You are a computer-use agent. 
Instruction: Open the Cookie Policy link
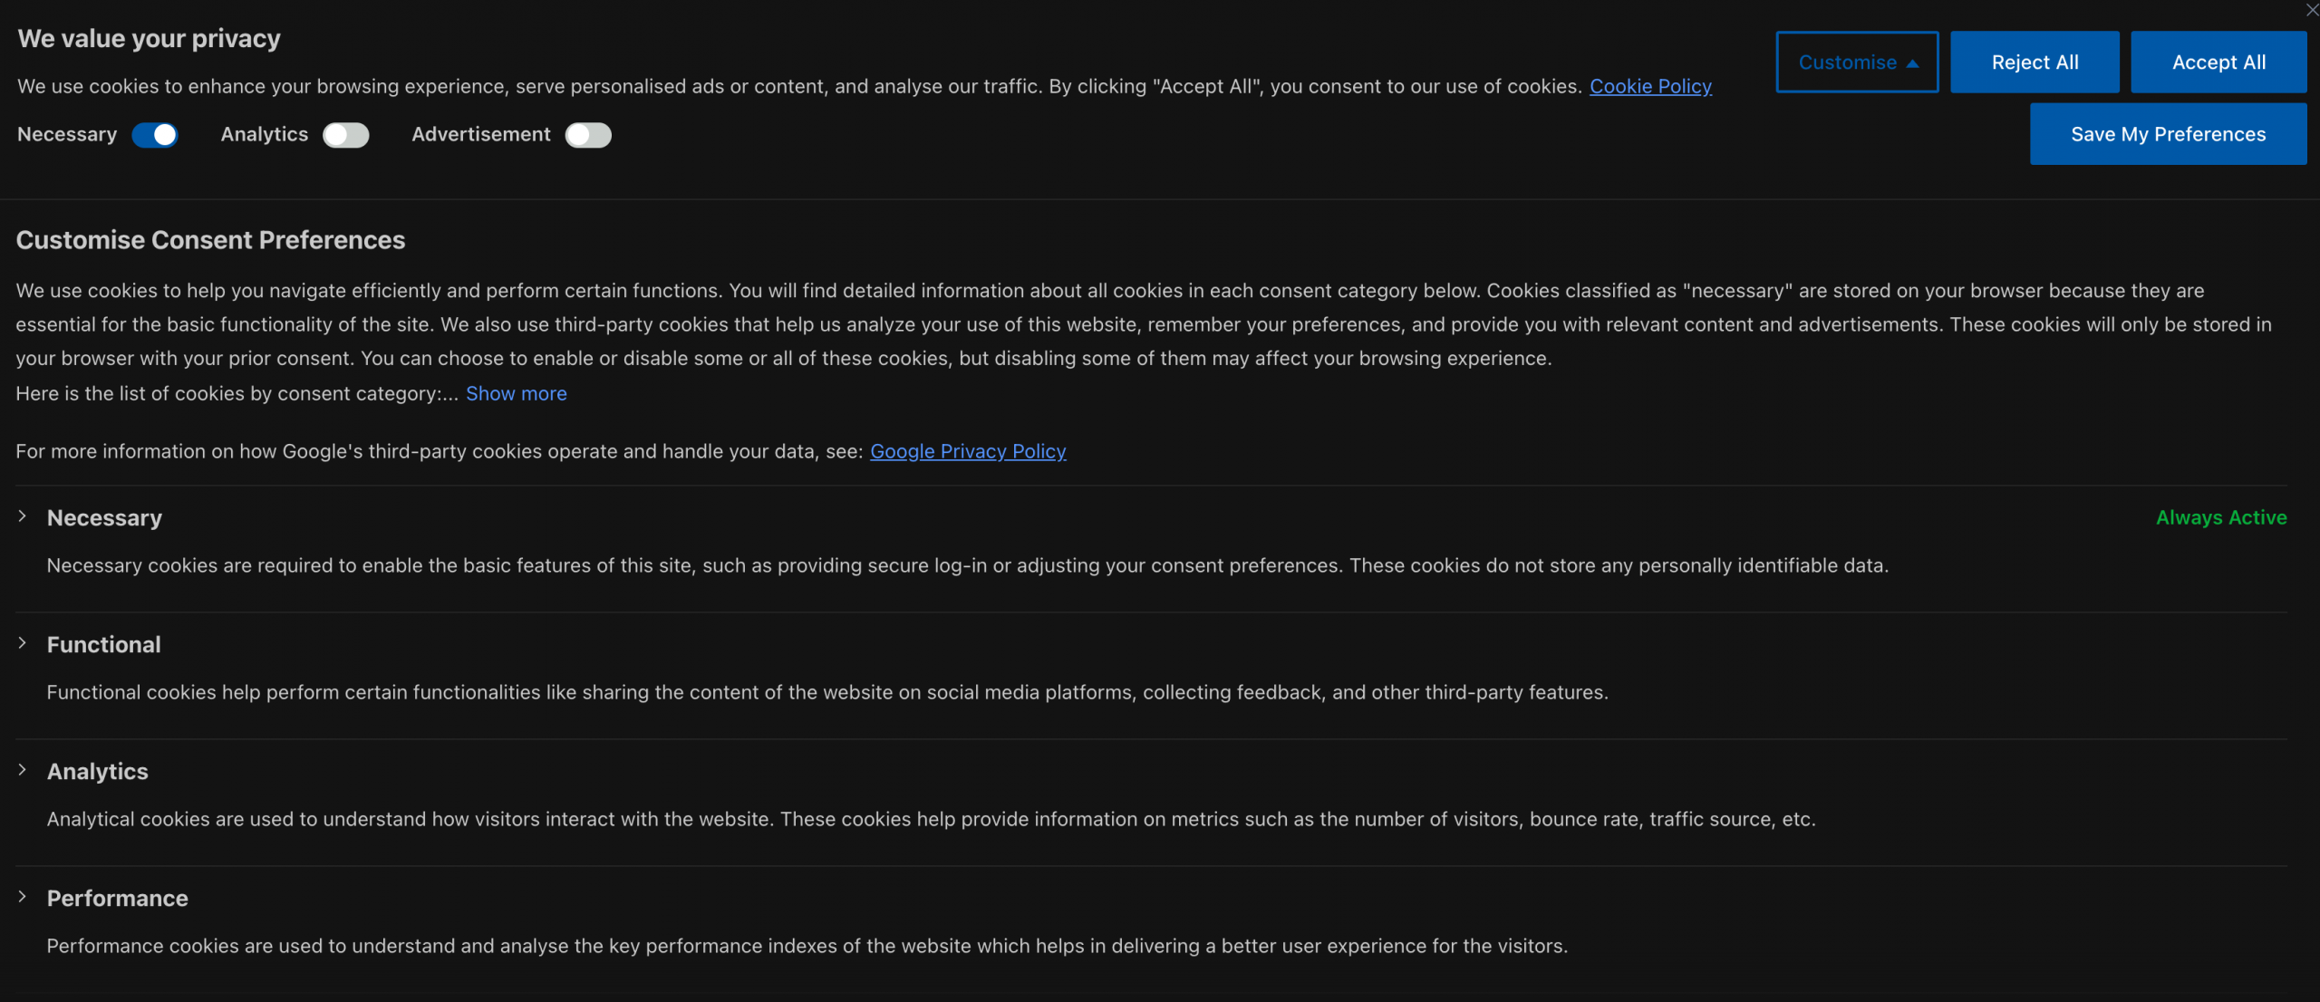coord(1650,86)
